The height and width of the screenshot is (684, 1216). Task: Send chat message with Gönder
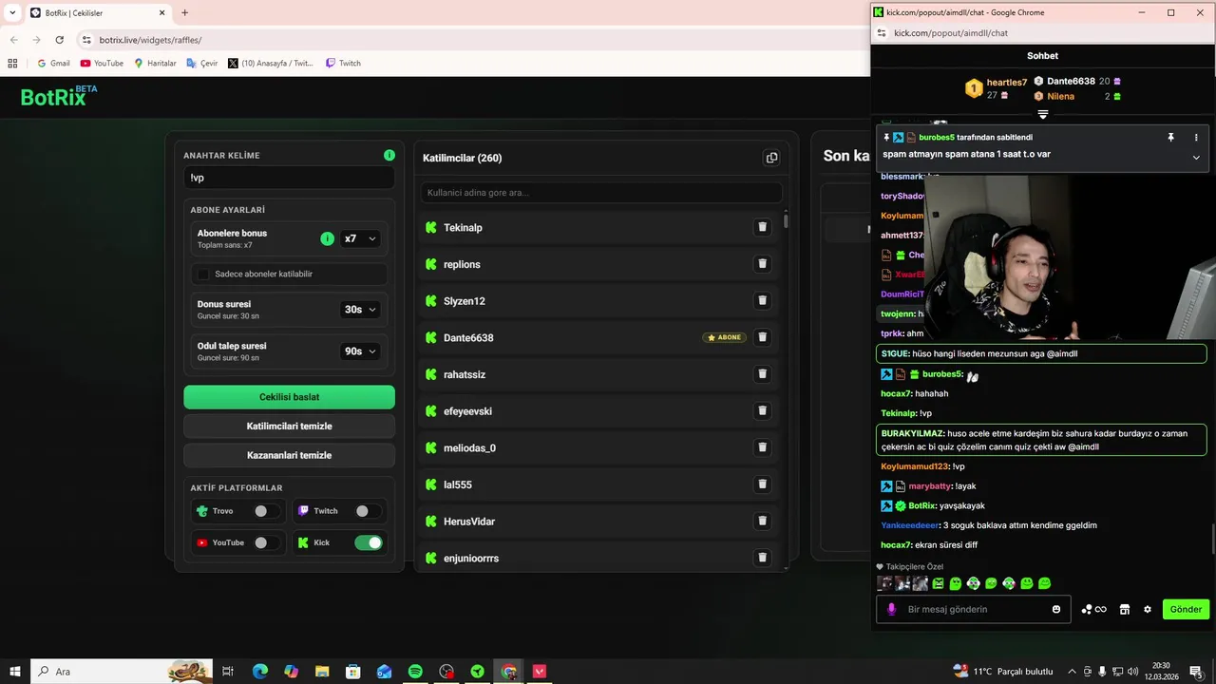click(1186, 609)
